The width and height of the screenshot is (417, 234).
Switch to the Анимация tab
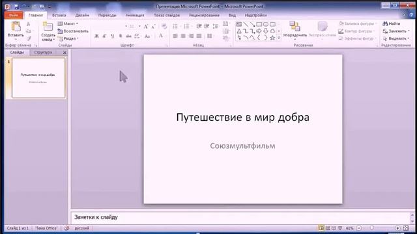[x=135, y=15]
